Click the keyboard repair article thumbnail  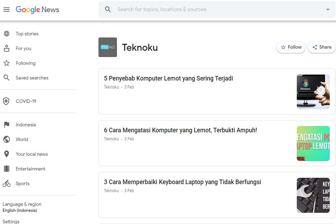pyautogui.click(x=313, y=195)
